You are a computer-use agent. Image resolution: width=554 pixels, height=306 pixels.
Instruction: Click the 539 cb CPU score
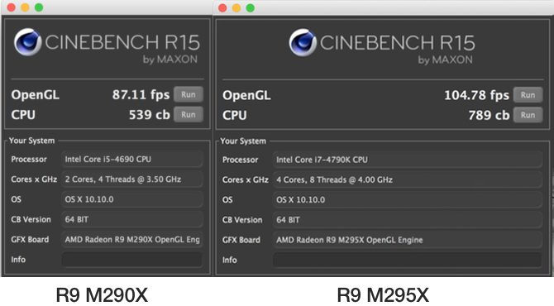[x=149, y=115]
